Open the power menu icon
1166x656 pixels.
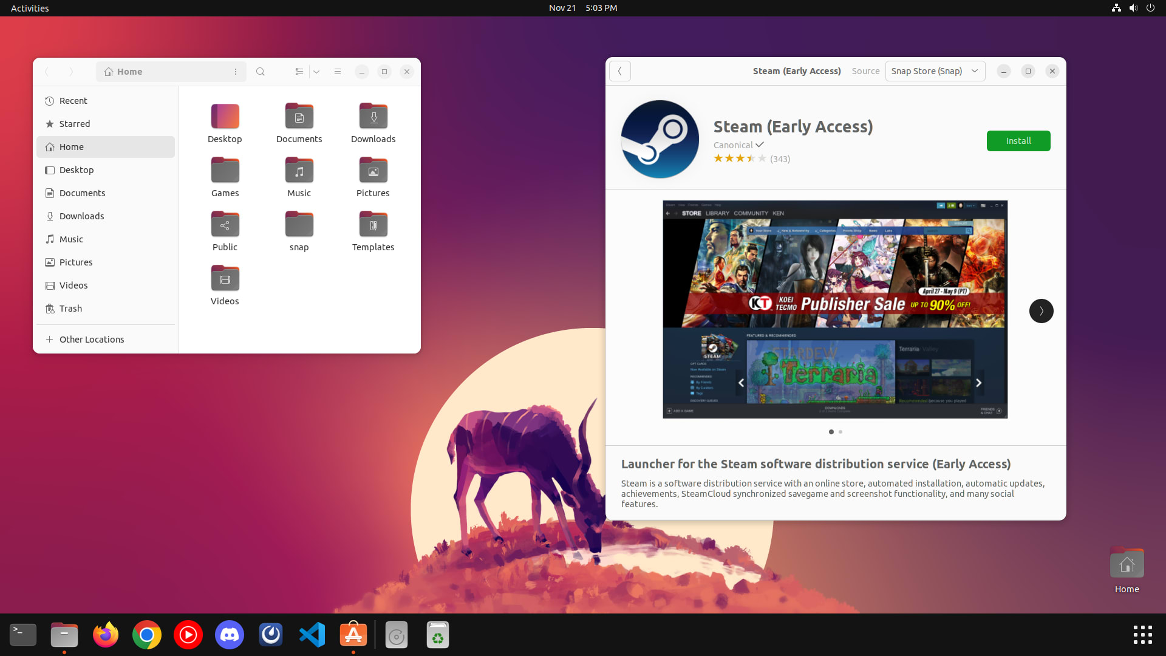[1150, 8]
